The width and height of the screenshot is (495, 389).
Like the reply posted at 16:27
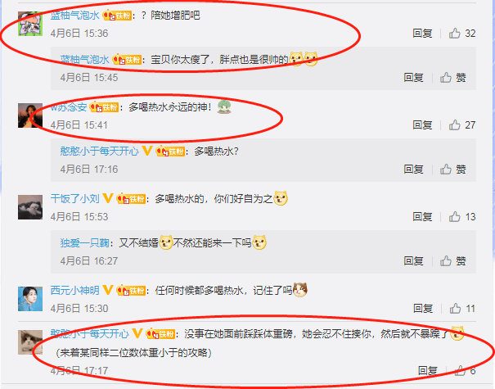(453, 261)
